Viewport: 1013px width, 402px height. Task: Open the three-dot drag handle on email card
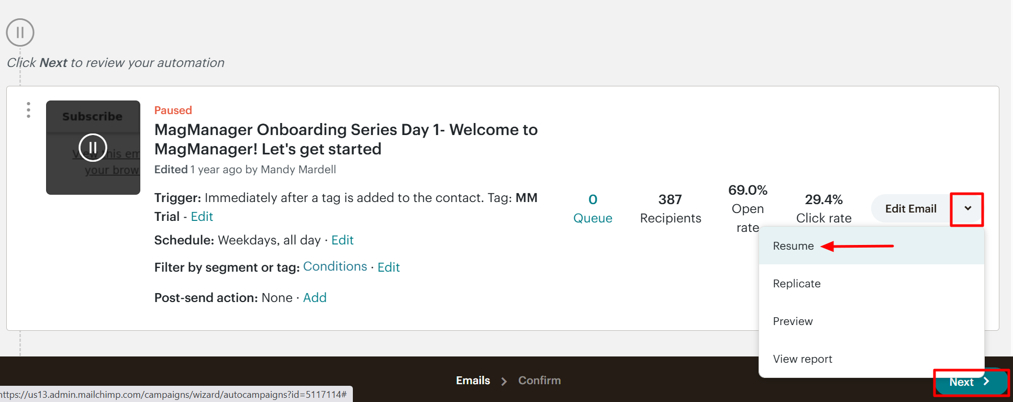(x=28, y=110)
